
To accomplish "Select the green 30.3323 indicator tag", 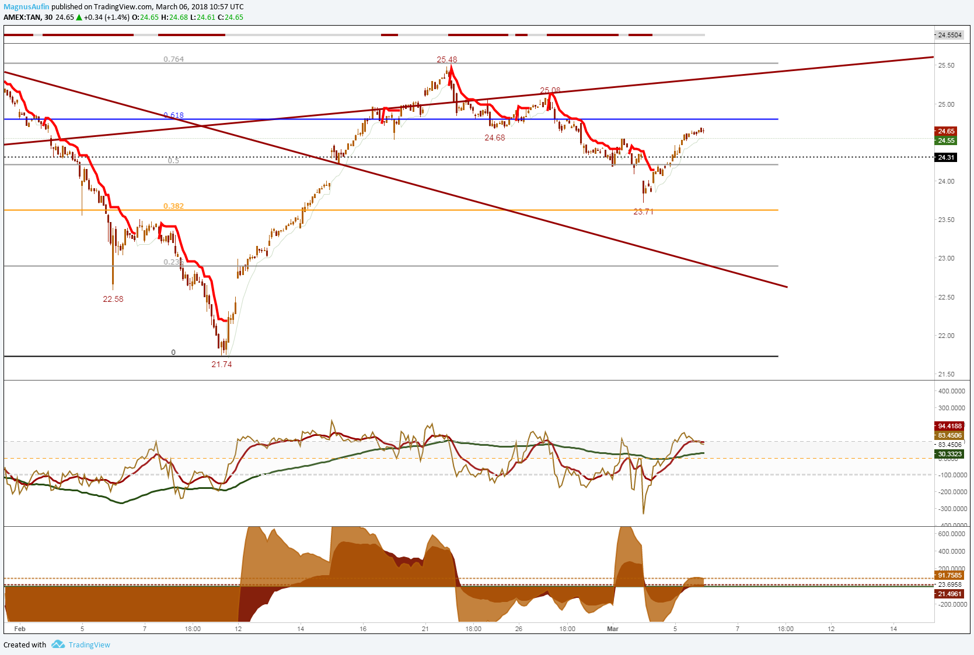I will pyautogui.click(x=949, y=454).
